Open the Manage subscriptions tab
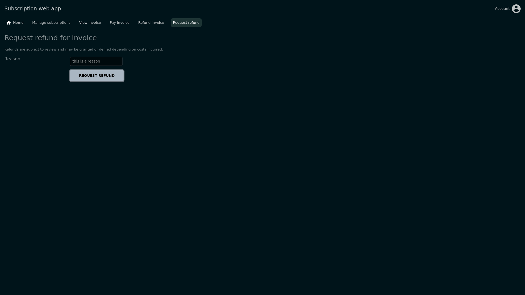Screen dimensions: 525x295 click(51, 23)
